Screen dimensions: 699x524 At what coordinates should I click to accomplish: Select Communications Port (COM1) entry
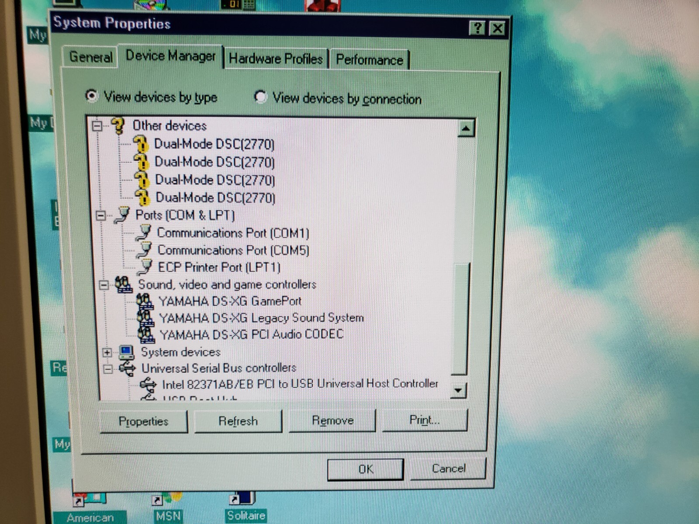click(233, 233)
